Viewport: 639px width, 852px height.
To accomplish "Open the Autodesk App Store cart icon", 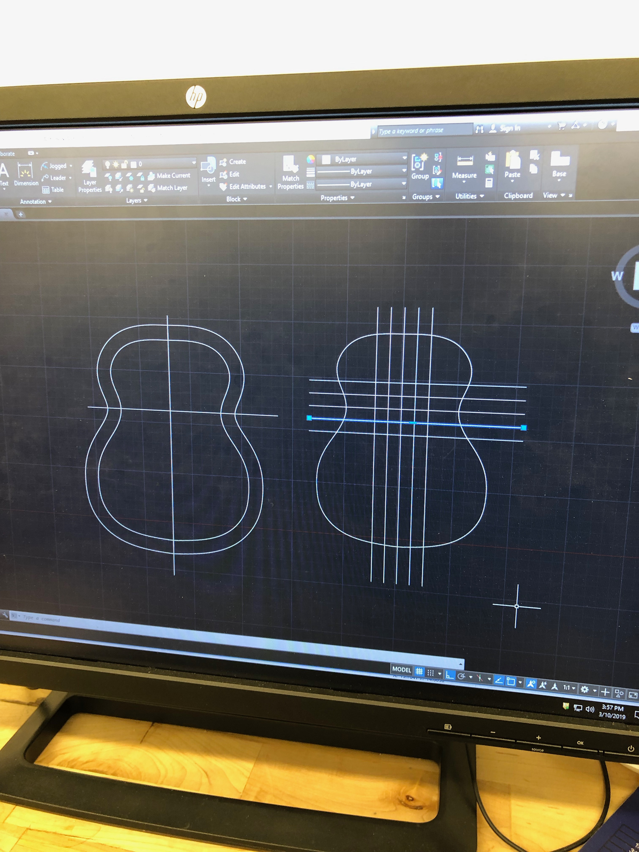I will 561,125.
